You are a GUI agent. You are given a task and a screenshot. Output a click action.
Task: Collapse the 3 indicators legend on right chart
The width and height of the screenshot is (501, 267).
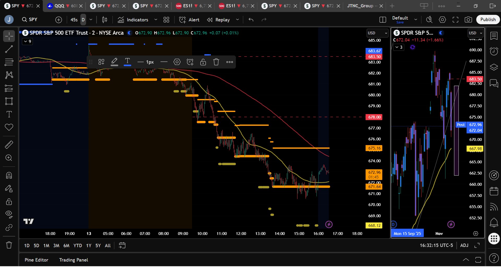pyautogui.click(x=399, y=47)
